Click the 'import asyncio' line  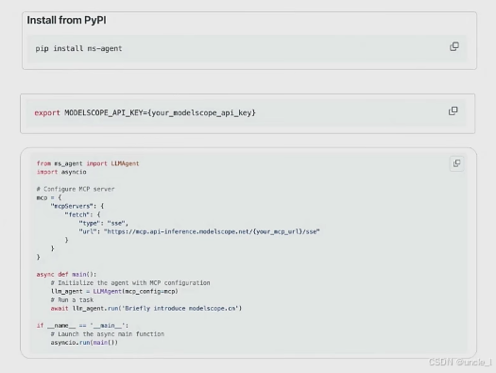tap(61, 172)
